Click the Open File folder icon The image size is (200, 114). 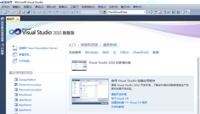[19, 12]
